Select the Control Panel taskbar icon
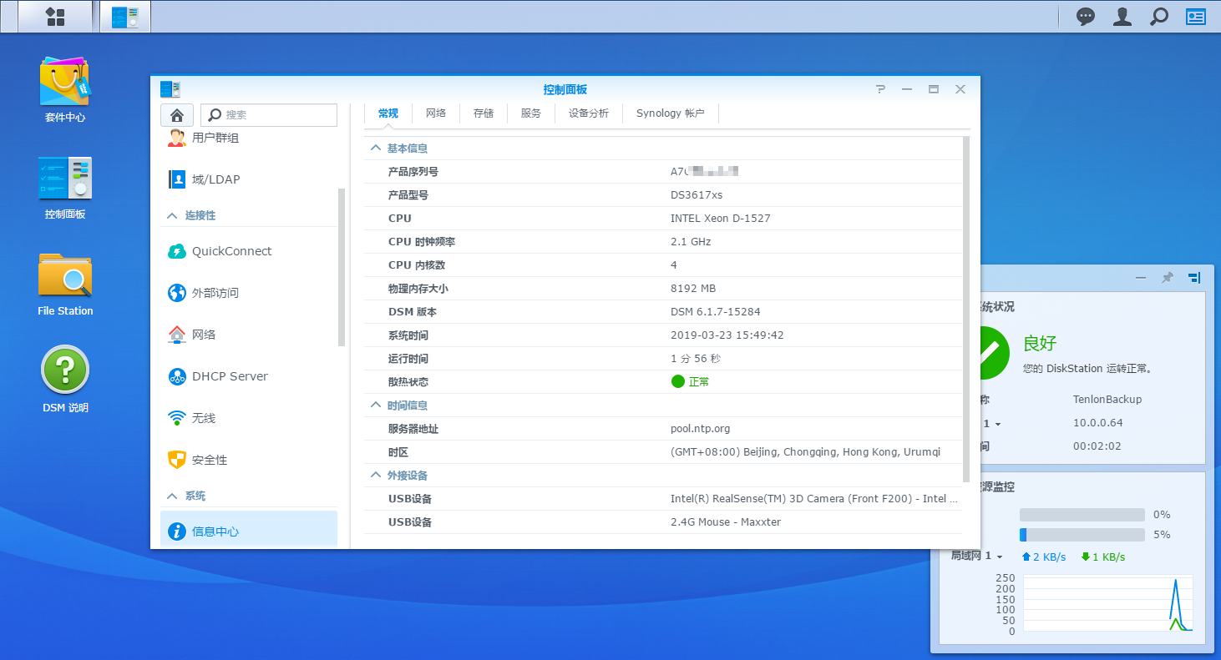This screenshot has width=1221, height=660. click(125, 17)
